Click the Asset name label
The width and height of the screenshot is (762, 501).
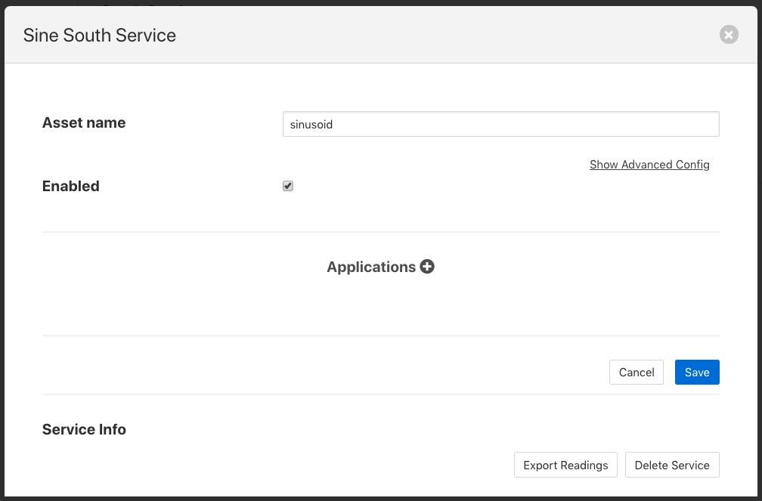pyautogui.click(x=84, y=123)
